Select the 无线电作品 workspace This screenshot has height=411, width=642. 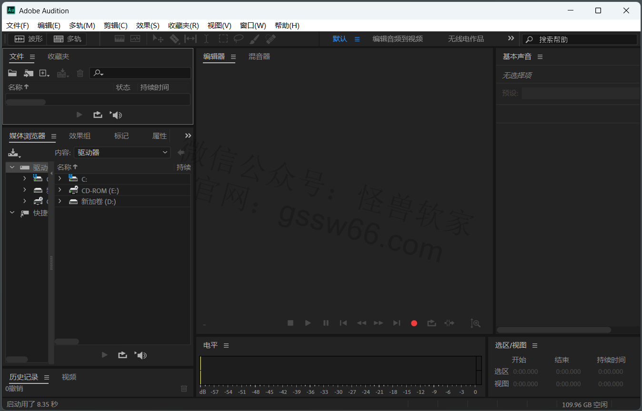[x=466, y=39]
